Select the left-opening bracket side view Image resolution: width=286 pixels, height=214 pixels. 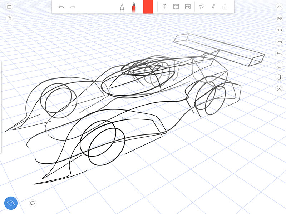click(279, 65)
